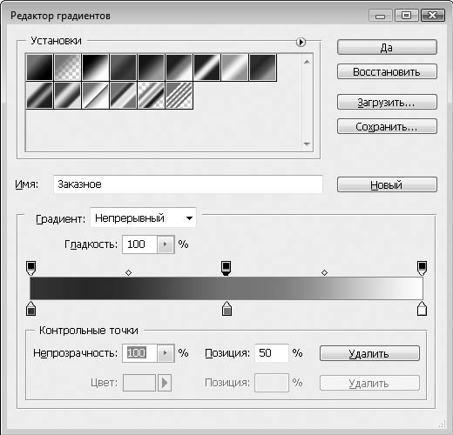Open the Градиент type dropdown Непрерывный

(x=143, y=218)
